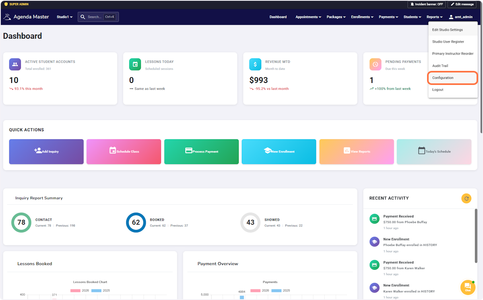Click the Search input field
483x300 pixels.
coord(98,17)
